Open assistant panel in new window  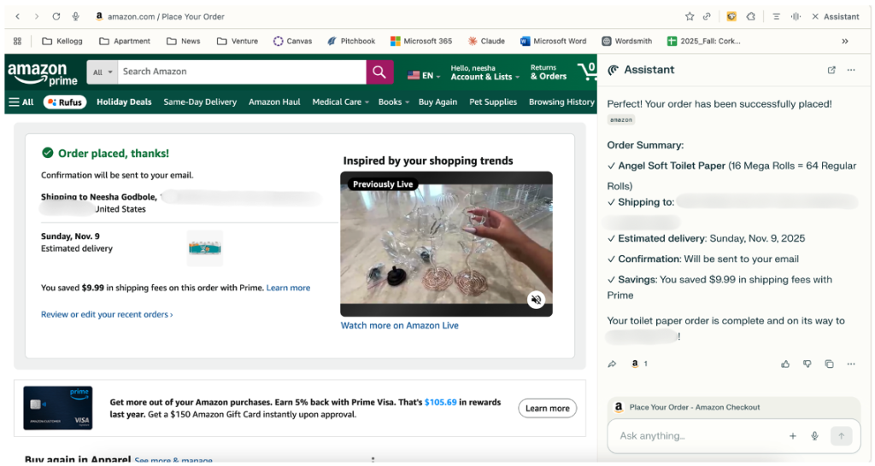[x=831, y=70]
